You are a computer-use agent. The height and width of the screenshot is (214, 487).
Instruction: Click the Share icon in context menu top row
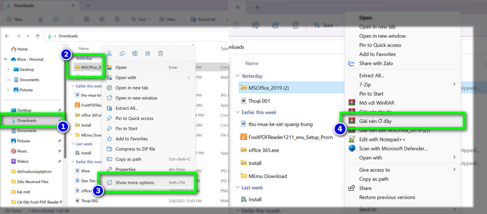pyautogui.click(x=148, y=53)
